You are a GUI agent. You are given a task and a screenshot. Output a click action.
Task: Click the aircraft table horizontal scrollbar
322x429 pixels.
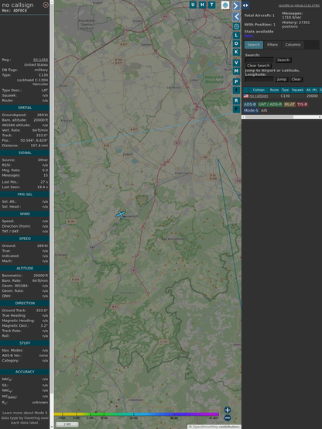click(x=282, y=117)
